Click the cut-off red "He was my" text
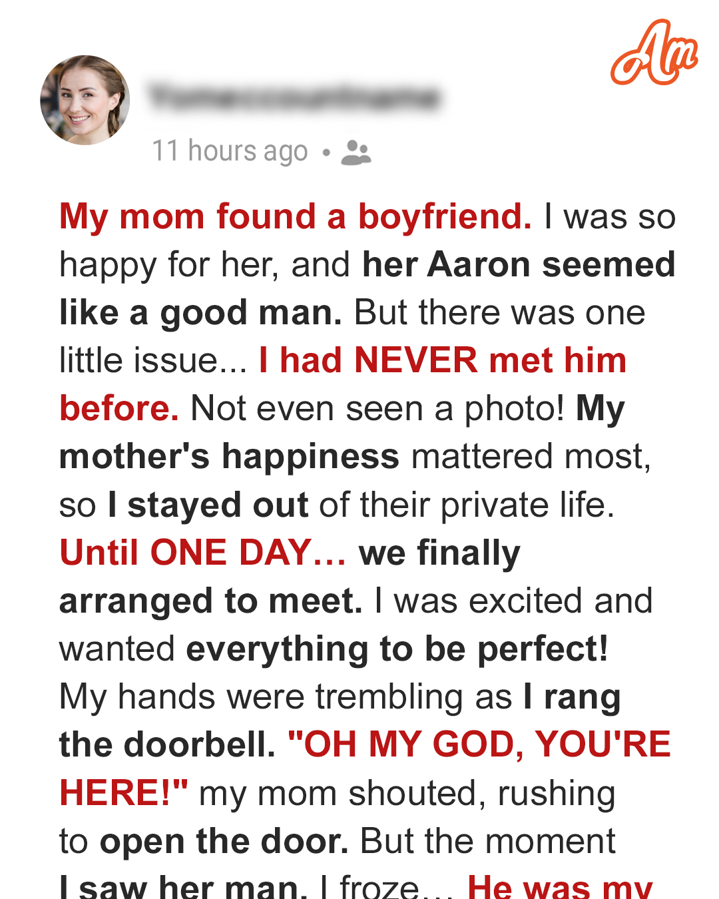The image size is (719, 899). [560, 886]
